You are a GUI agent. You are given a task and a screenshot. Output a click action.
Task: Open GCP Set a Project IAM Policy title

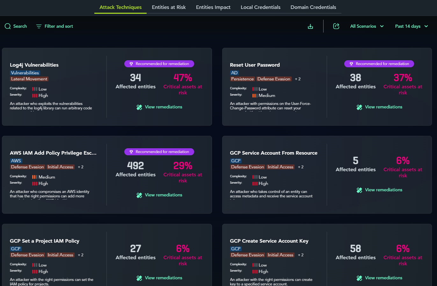[44, 241]
